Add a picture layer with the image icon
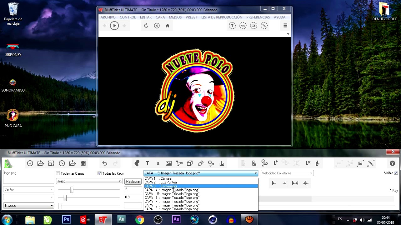 pyautogui.click(x=169, y=163)
